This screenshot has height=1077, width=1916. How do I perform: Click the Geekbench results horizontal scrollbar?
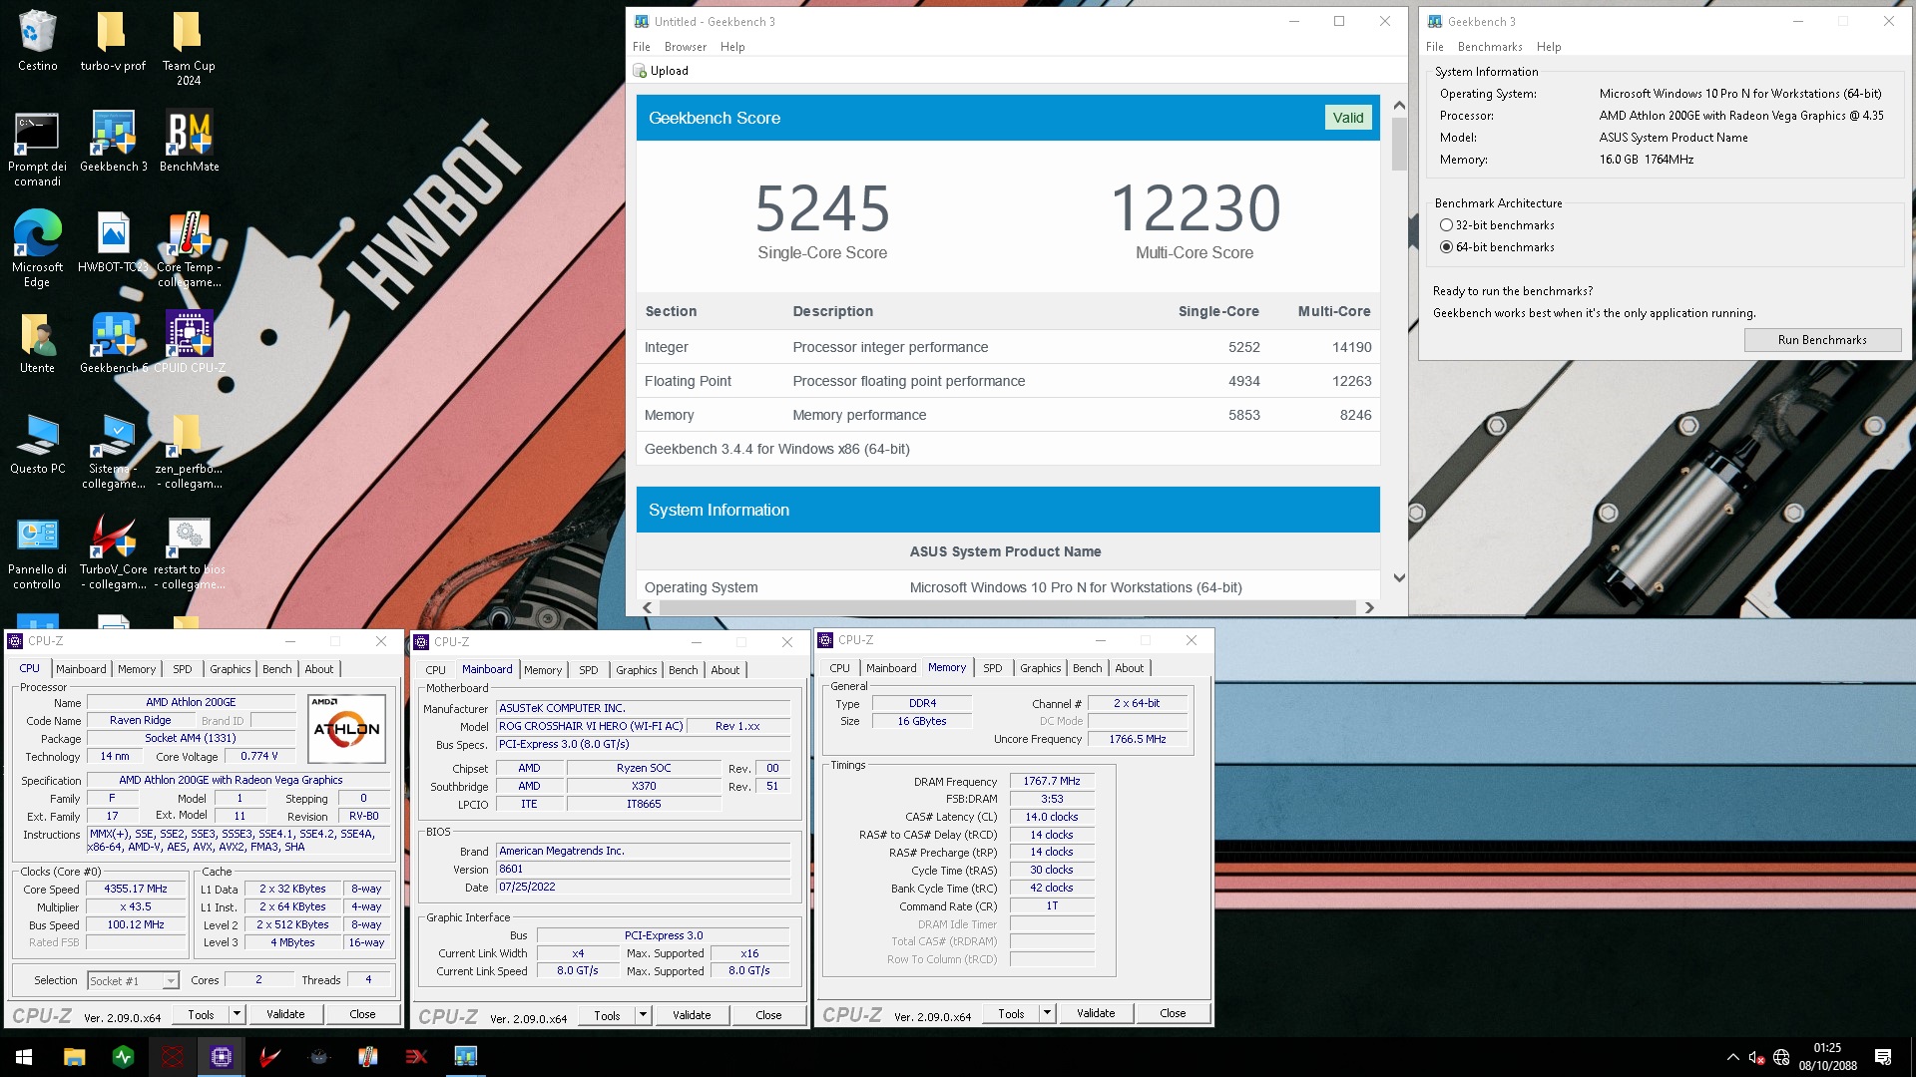(x=1008, y=607)
